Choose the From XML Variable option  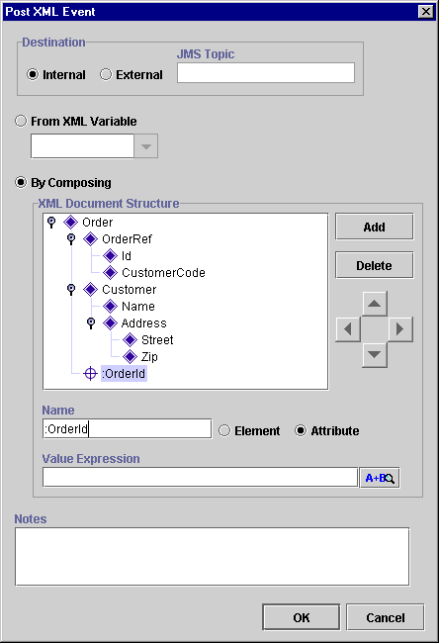pyautogui.click(x=21, y=121)
